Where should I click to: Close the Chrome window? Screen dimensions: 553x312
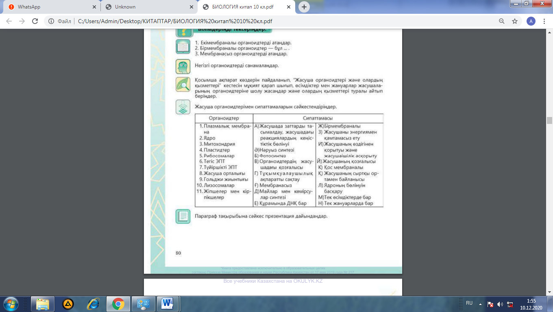[541, 3]
